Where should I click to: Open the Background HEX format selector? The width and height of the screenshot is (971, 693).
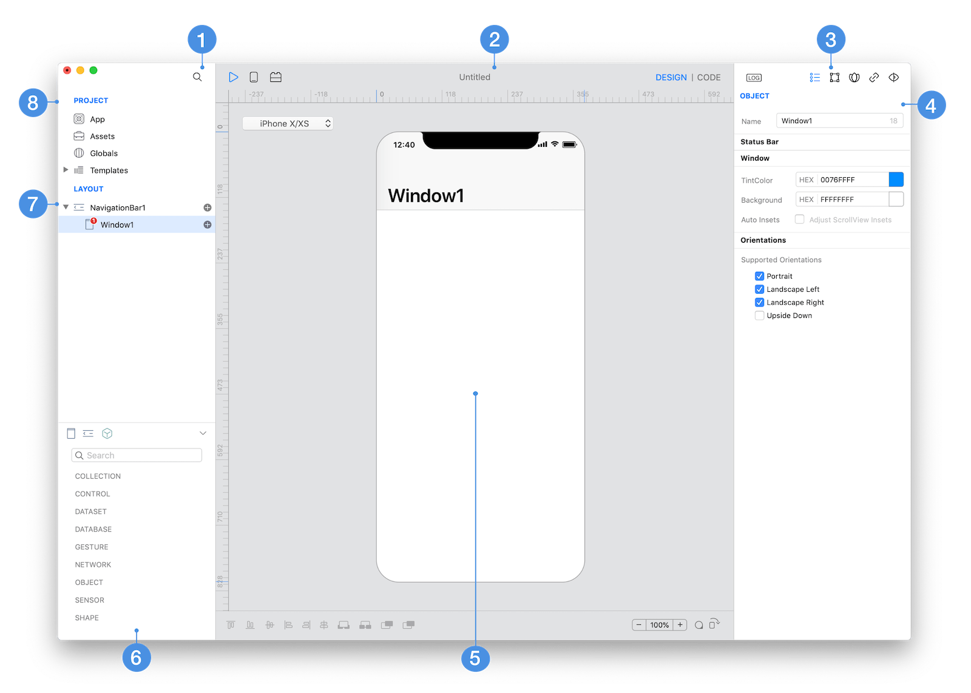pos(807,200)
